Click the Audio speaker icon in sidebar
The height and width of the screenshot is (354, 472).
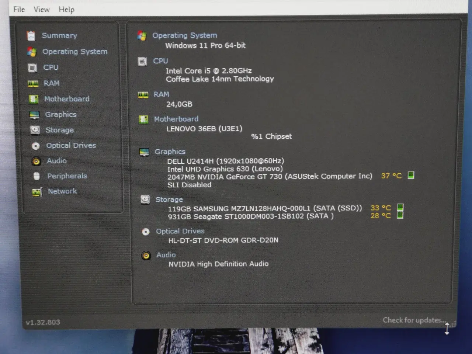[x=36, y=161]
